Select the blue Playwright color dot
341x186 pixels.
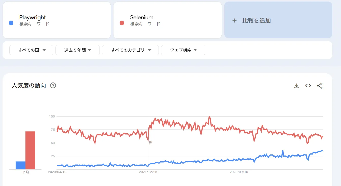(x=11, y=23)
